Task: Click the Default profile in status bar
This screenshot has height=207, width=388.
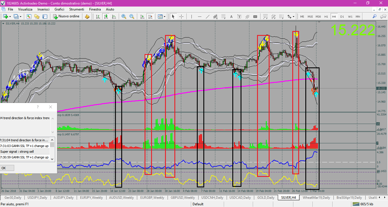Action: [x=198, y=204]
